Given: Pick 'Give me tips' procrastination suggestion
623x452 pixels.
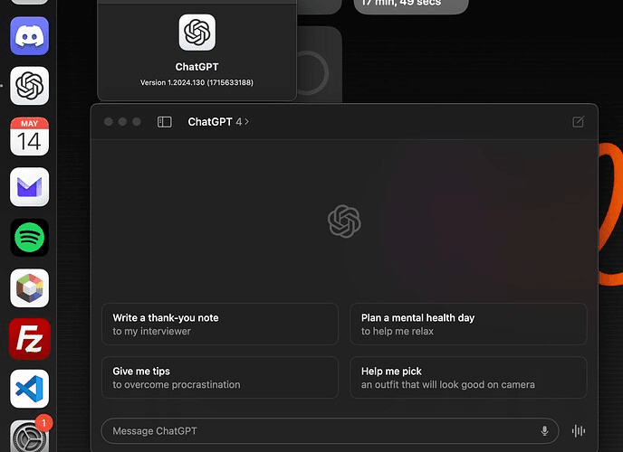Looking at the screenshot, I should pos(220,378).
